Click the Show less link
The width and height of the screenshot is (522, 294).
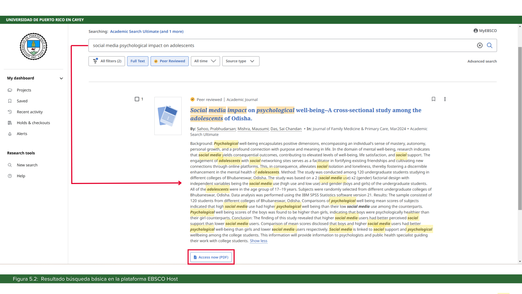click(x=258, y=241)
